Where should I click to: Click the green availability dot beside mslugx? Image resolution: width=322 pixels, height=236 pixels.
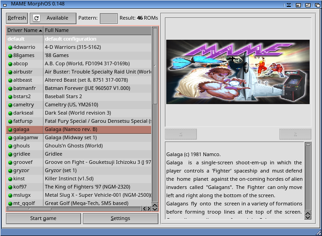pos(10,195)
